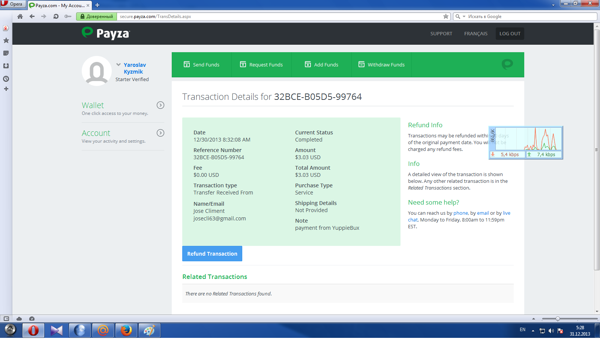Bookmark page using the address bar star
The height and width of the screenshot is (348, 600).
pyautogui.click(x=445, y=17)
